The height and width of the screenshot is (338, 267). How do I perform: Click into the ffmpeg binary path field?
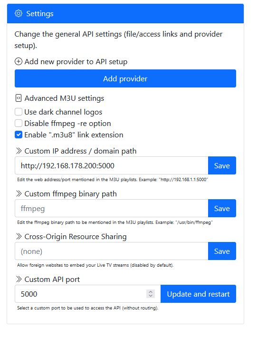(x=112, y=208)
